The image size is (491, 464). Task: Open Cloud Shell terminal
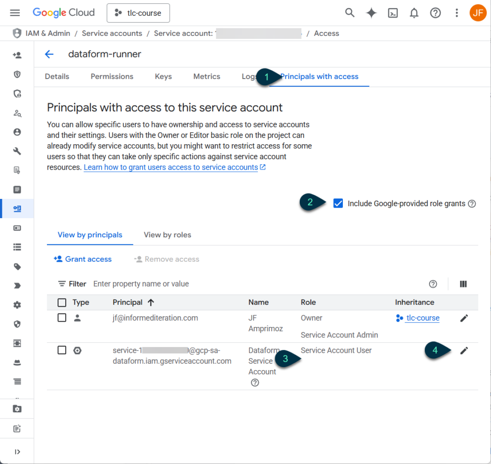pos(393,13)
